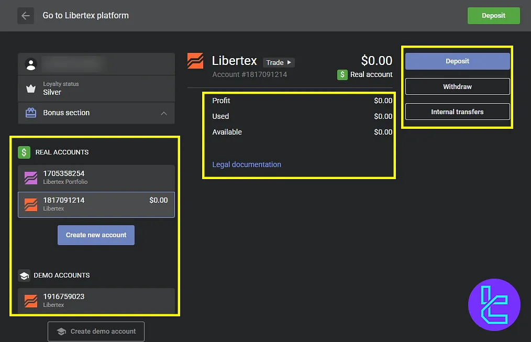Click Create demo account button
531x342 pixels.
pyautogui.click(x=96, y=332)
